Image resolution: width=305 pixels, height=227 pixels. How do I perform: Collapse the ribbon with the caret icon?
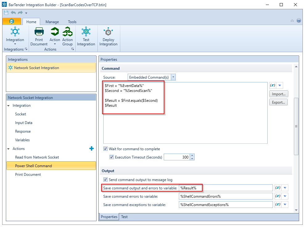pyautogui.click(x=292, y=21)
